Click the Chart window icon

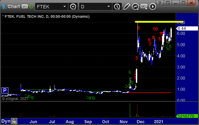pyautogui.click(x=4, y=7)
